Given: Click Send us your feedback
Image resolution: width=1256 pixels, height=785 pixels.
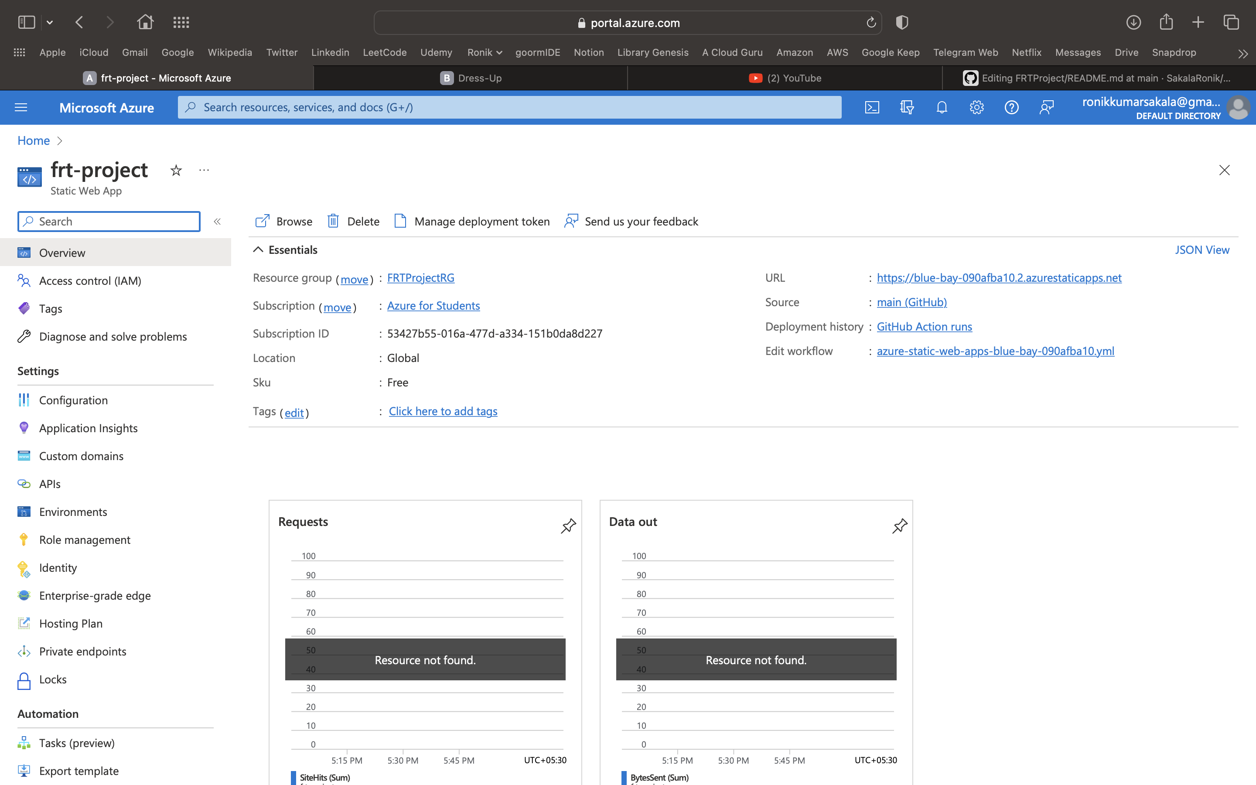Looking at the screenshot, I should (631, 222).
